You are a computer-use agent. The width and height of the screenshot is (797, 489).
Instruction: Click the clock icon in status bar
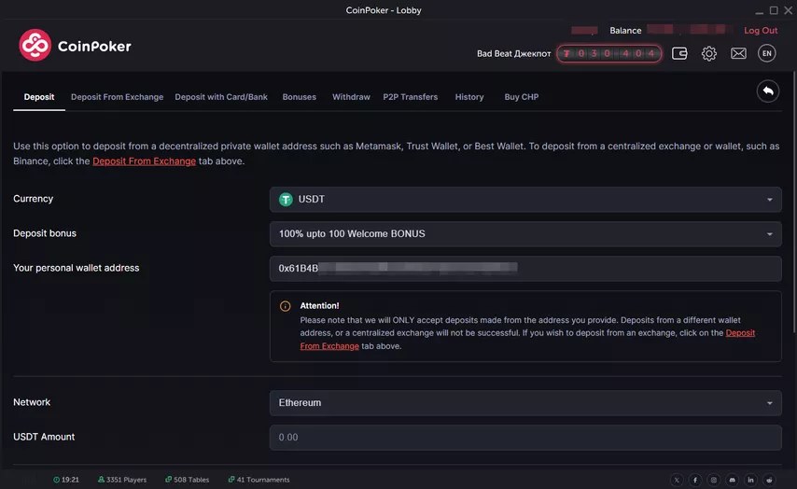(56, 480)
